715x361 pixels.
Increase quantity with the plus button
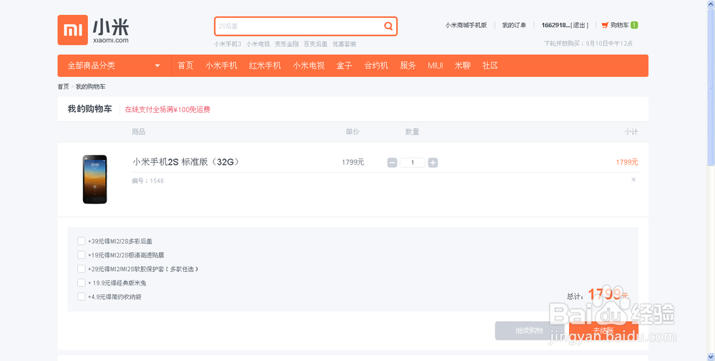(x=433, y=163)
